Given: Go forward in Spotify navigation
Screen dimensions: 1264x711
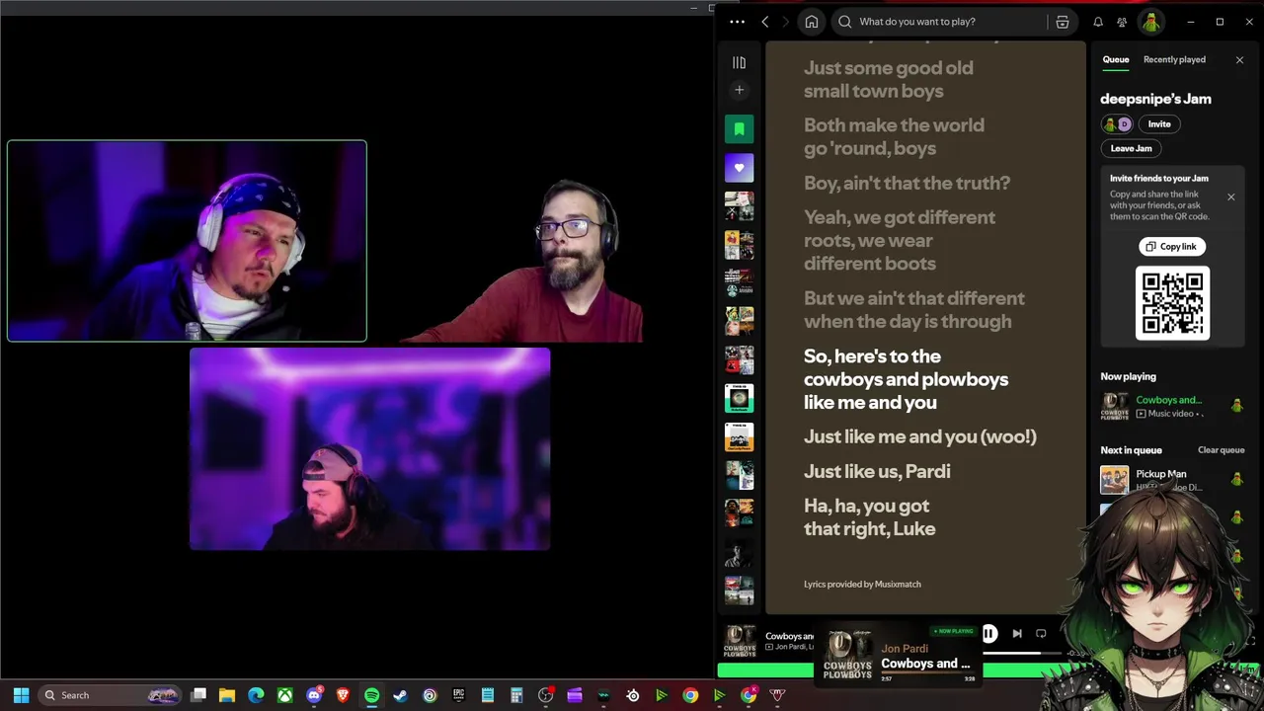Looking at the screenshot, I should click(786, 22).
